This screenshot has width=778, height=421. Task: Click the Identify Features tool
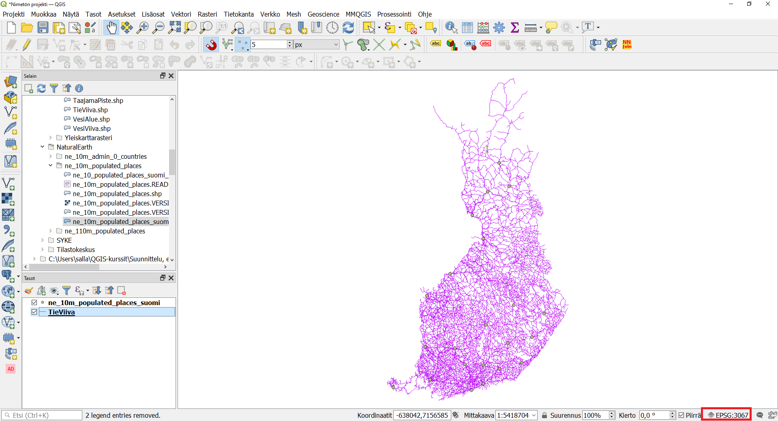click(451, 28)
